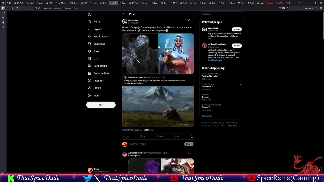Open a new browser tab

pyautogui.click(x=294, y=3)
